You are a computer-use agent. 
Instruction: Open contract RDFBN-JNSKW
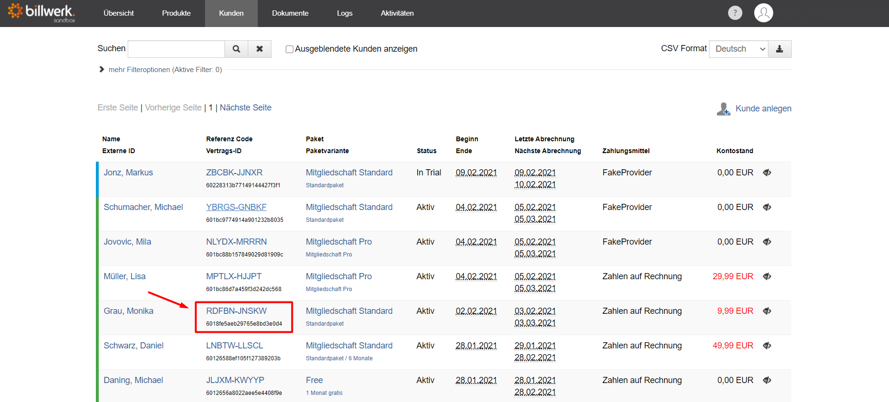coord(236,311)
